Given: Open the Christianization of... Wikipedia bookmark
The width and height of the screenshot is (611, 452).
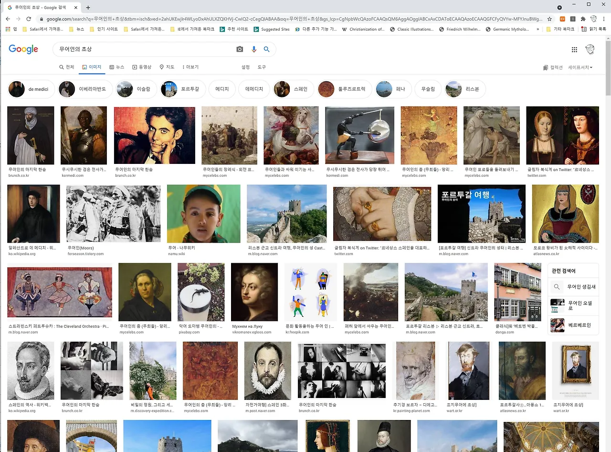Looking at the screenshot, I should tap(363, 29).
